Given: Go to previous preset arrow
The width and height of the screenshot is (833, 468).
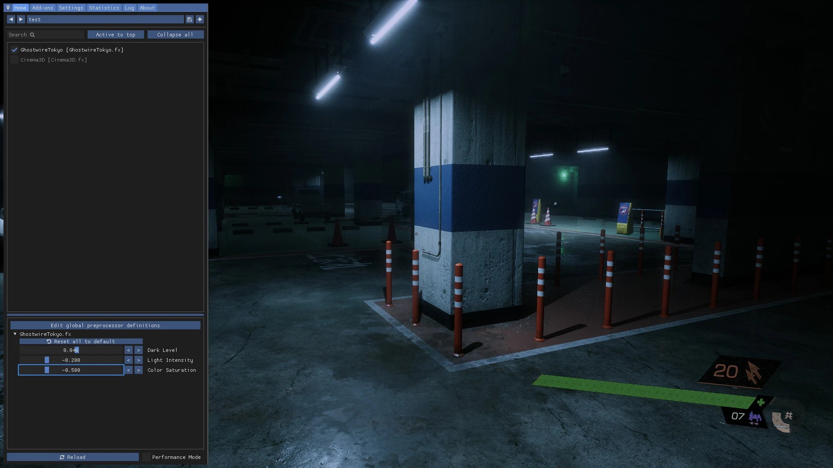Looking at the screenshot, I should tap(11, 19).
